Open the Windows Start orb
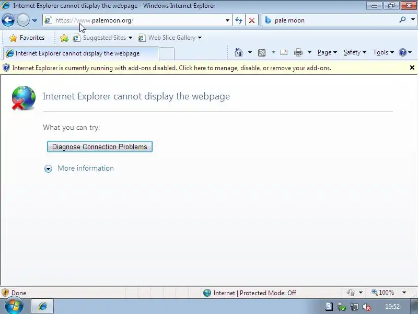 point(14,306)
